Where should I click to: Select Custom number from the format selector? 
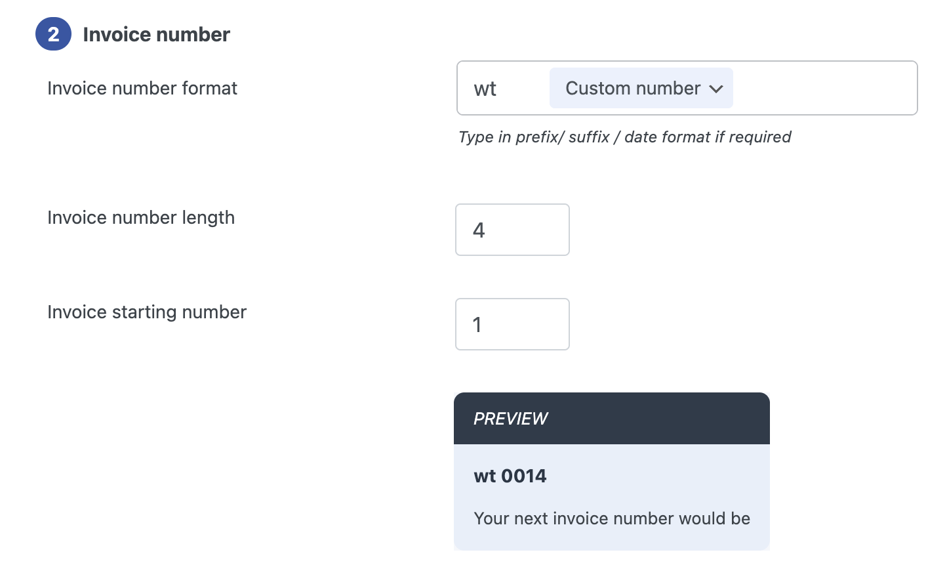pos(632,88)
